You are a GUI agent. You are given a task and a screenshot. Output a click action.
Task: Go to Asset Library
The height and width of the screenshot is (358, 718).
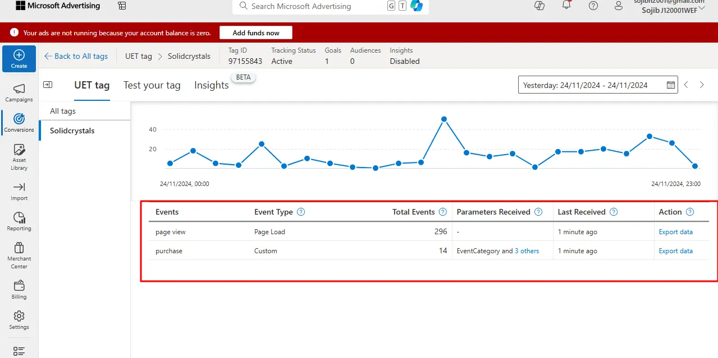pyautogui.click(x=19, y=157)
